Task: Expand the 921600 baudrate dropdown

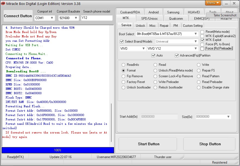Action: coord(76,18)
